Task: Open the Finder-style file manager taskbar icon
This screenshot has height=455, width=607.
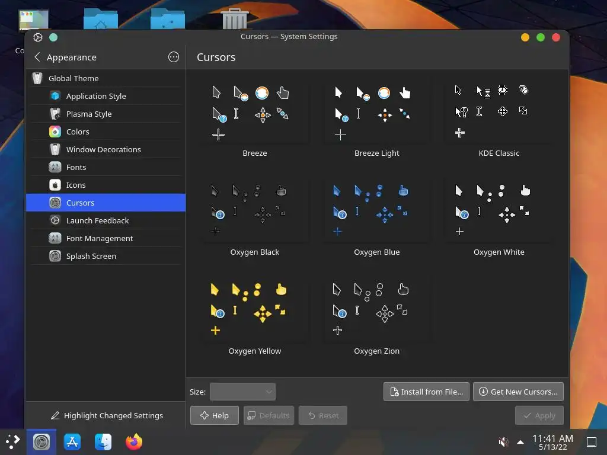Action: pos(103,442)
